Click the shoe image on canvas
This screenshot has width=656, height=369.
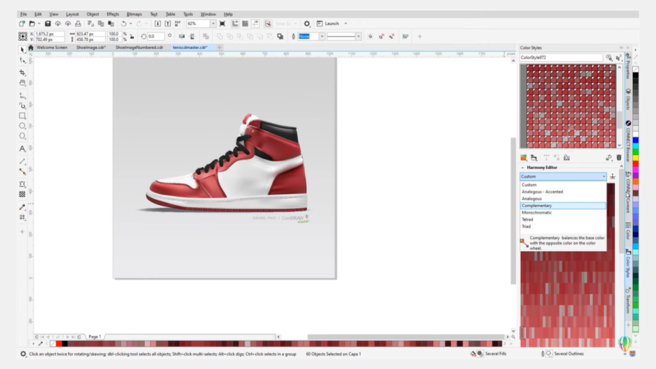pos(226,163)
